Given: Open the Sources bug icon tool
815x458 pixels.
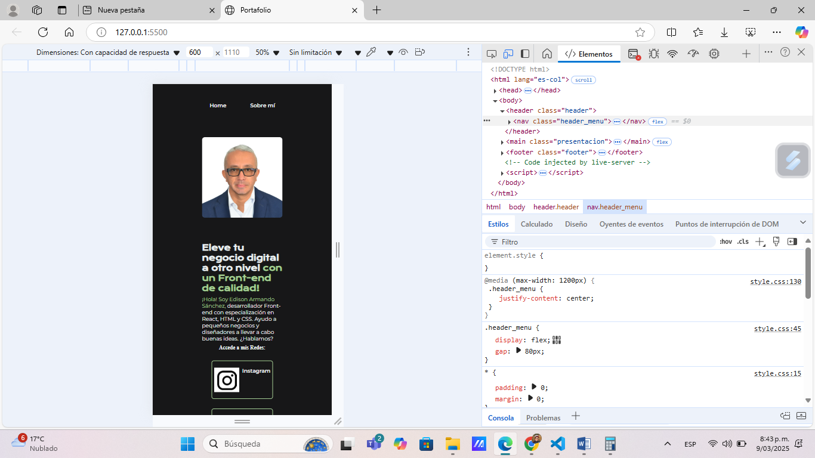Looking at the screenshot, I should pyautogui.click(x=654, y=54).
